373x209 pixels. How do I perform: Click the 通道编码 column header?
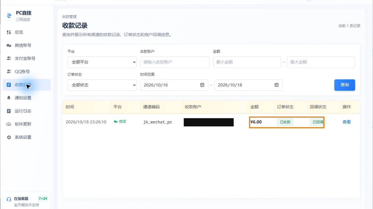click(x=151, y=107)
